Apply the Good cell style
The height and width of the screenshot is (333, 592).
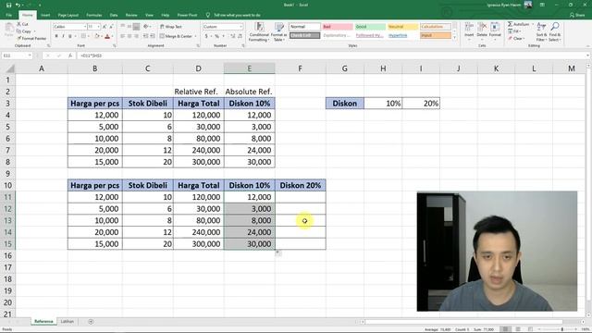point(370,27)
